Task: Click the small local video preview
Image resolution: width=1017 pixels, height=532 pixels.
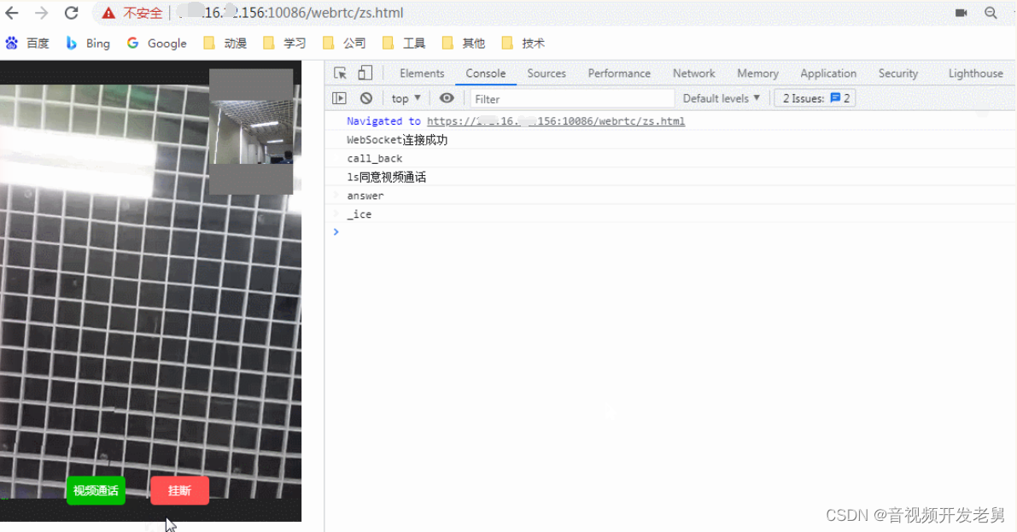Action: [x=251, y=132]
